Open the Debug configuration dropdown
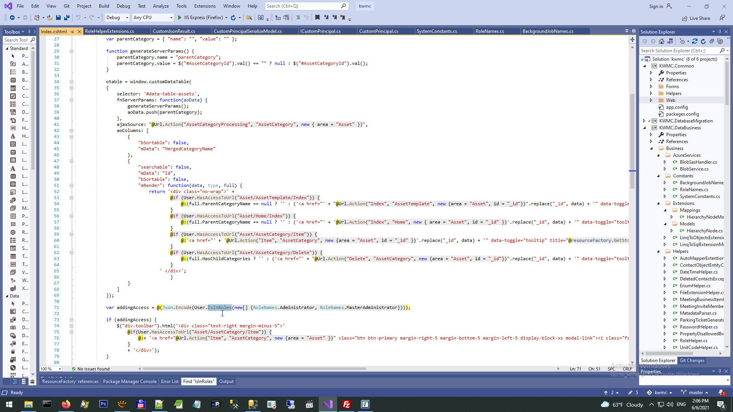Image resolution: width=733 pixels, height=412 pixels. pyautogui.click(x=117, y=18)
